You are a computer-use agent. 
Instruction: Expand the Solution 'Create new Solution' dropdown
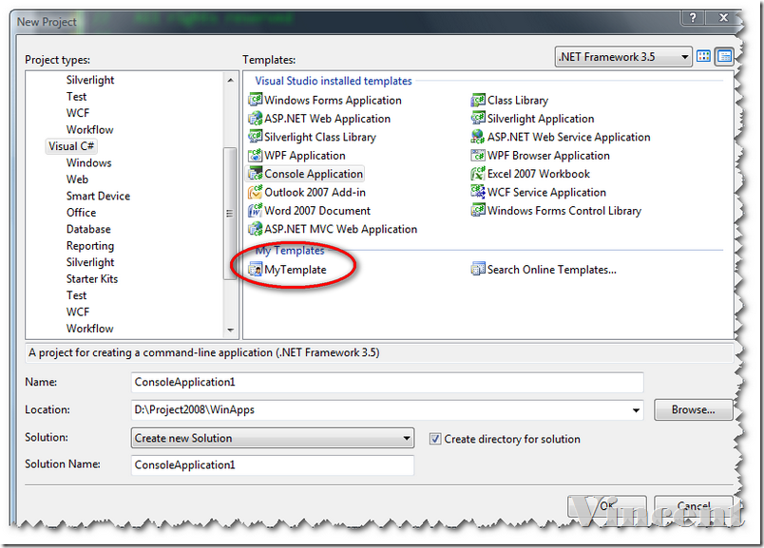pyautogui.click(x=407, y=439)
